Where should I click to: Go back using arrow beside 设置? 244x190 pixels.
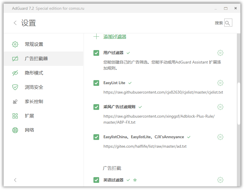[15, 23]
